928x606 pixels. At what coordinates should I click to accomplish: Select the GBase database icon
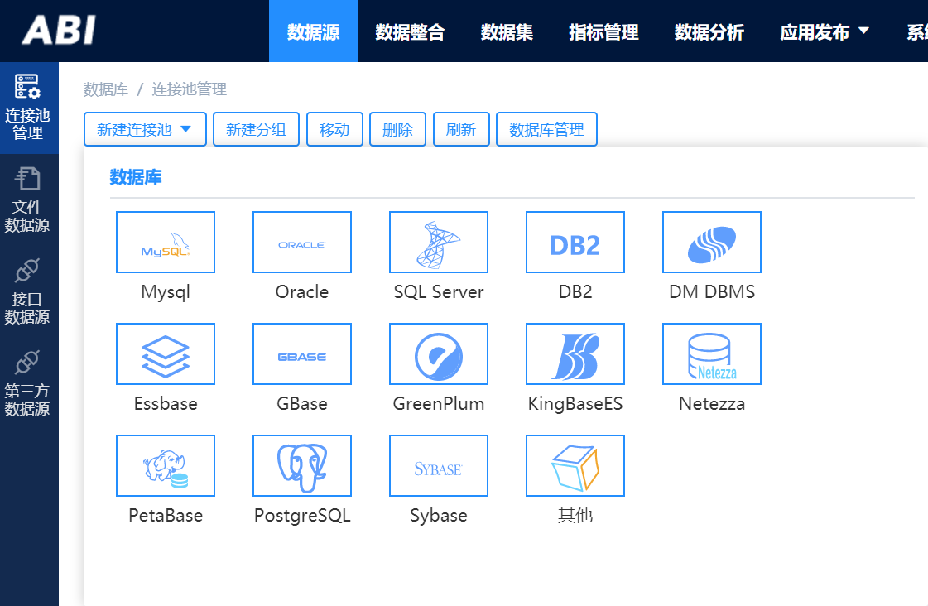[302, 353]
